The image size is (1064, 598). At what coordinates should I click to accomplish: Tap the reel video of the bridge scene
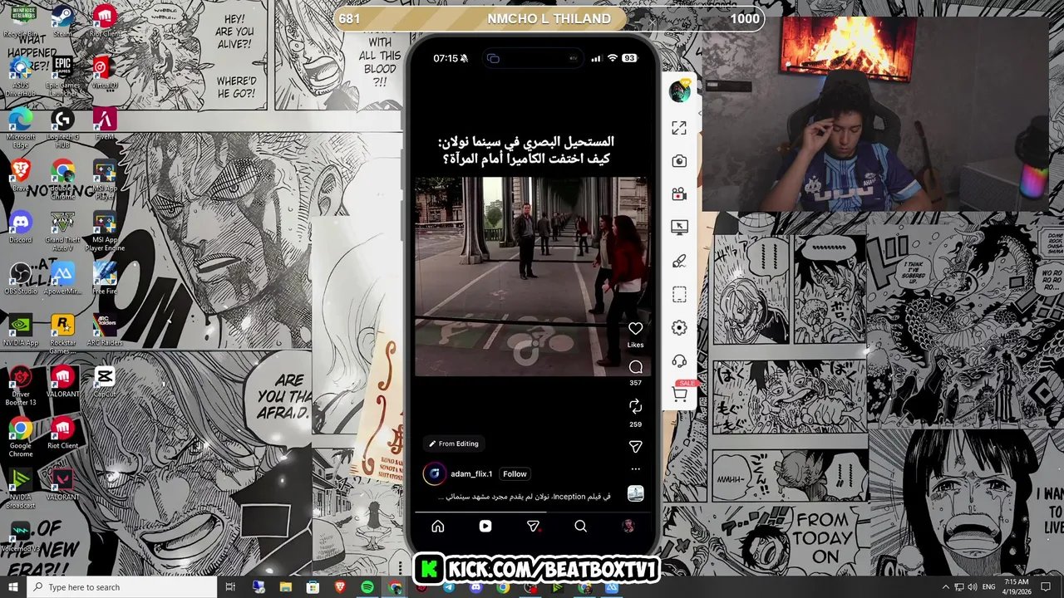point(532,276)
